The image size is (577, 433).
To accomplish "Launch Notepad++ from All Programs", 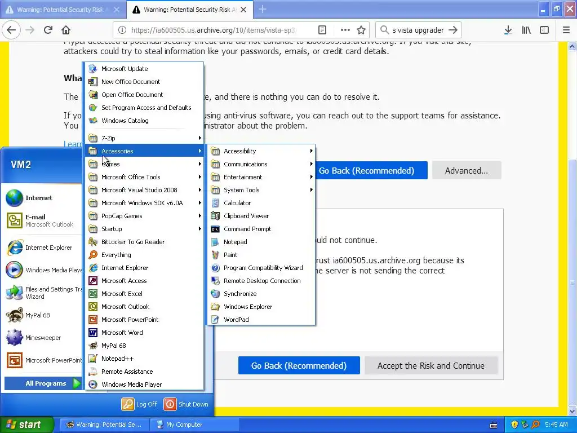I will [145, 358].
